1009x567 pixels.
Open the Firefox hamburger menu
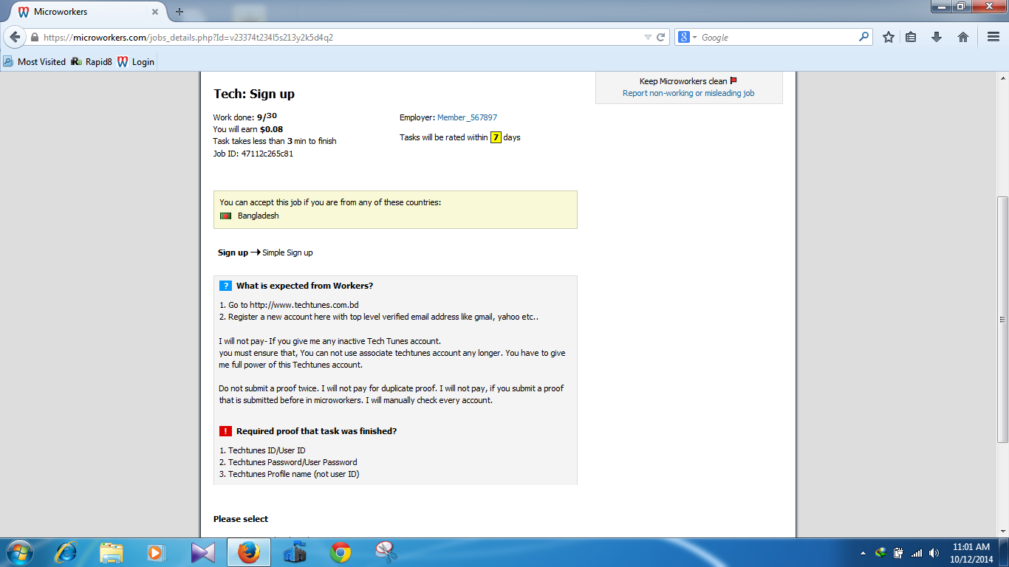click(993, 37)
